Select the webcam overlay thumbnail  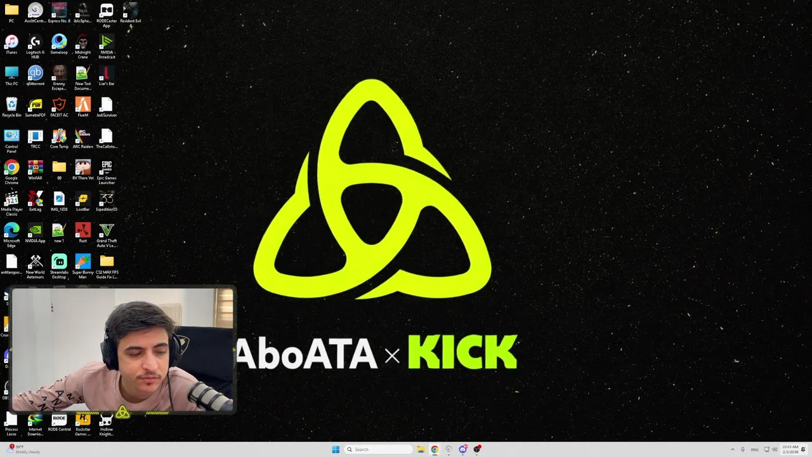(x=123, y=350)
